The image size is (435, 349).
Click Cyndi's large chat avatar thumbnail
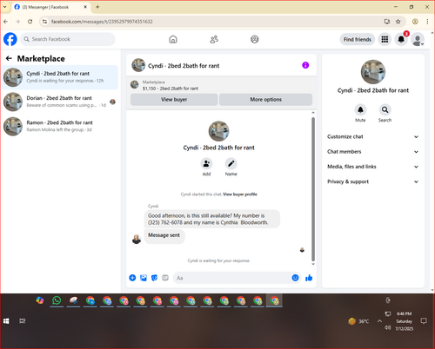[218, 131]
